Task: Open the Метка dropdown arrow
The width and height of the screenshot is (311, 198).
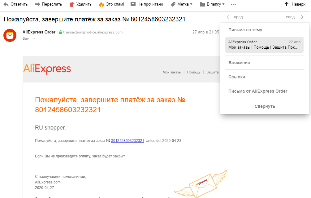Action: [x=191, y=4]
